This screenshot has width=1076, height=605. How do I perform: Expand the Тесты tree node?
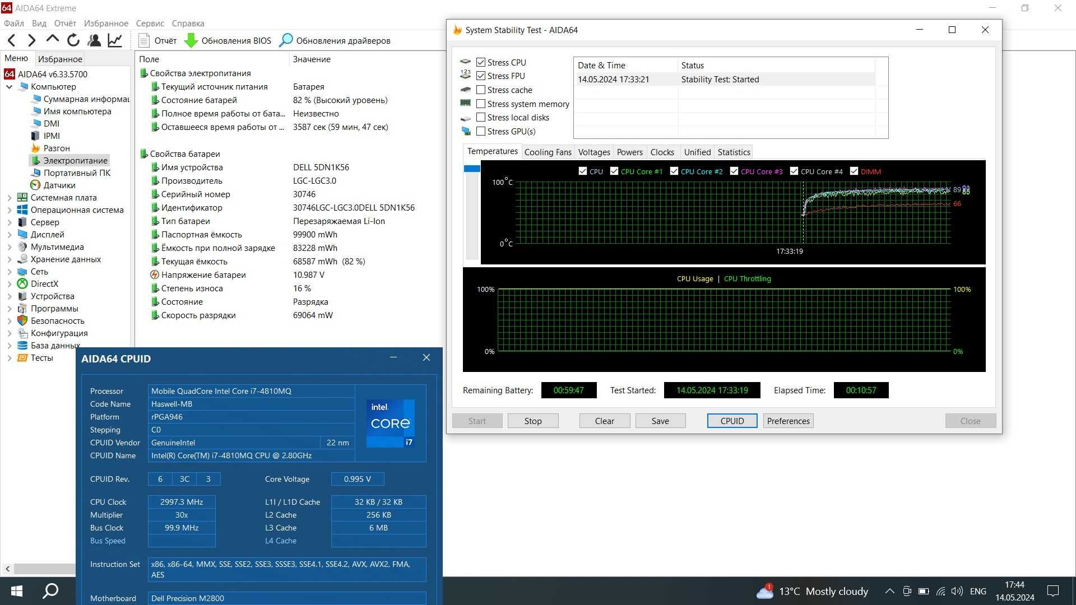pyautogui.click(x=10, y=357)
